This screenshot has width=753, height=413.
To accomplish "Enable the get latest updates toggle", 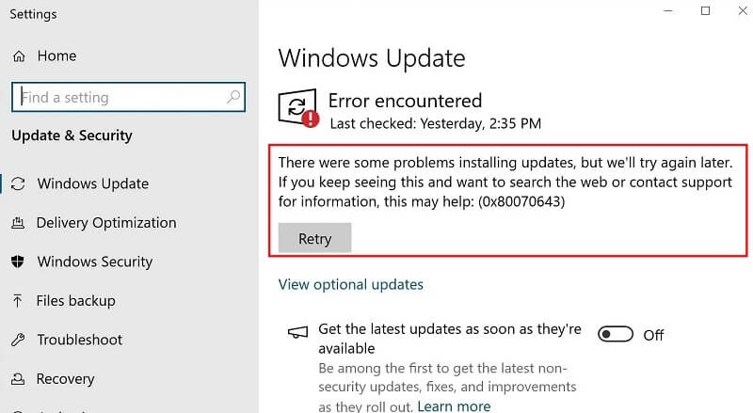I will [617, 334].
